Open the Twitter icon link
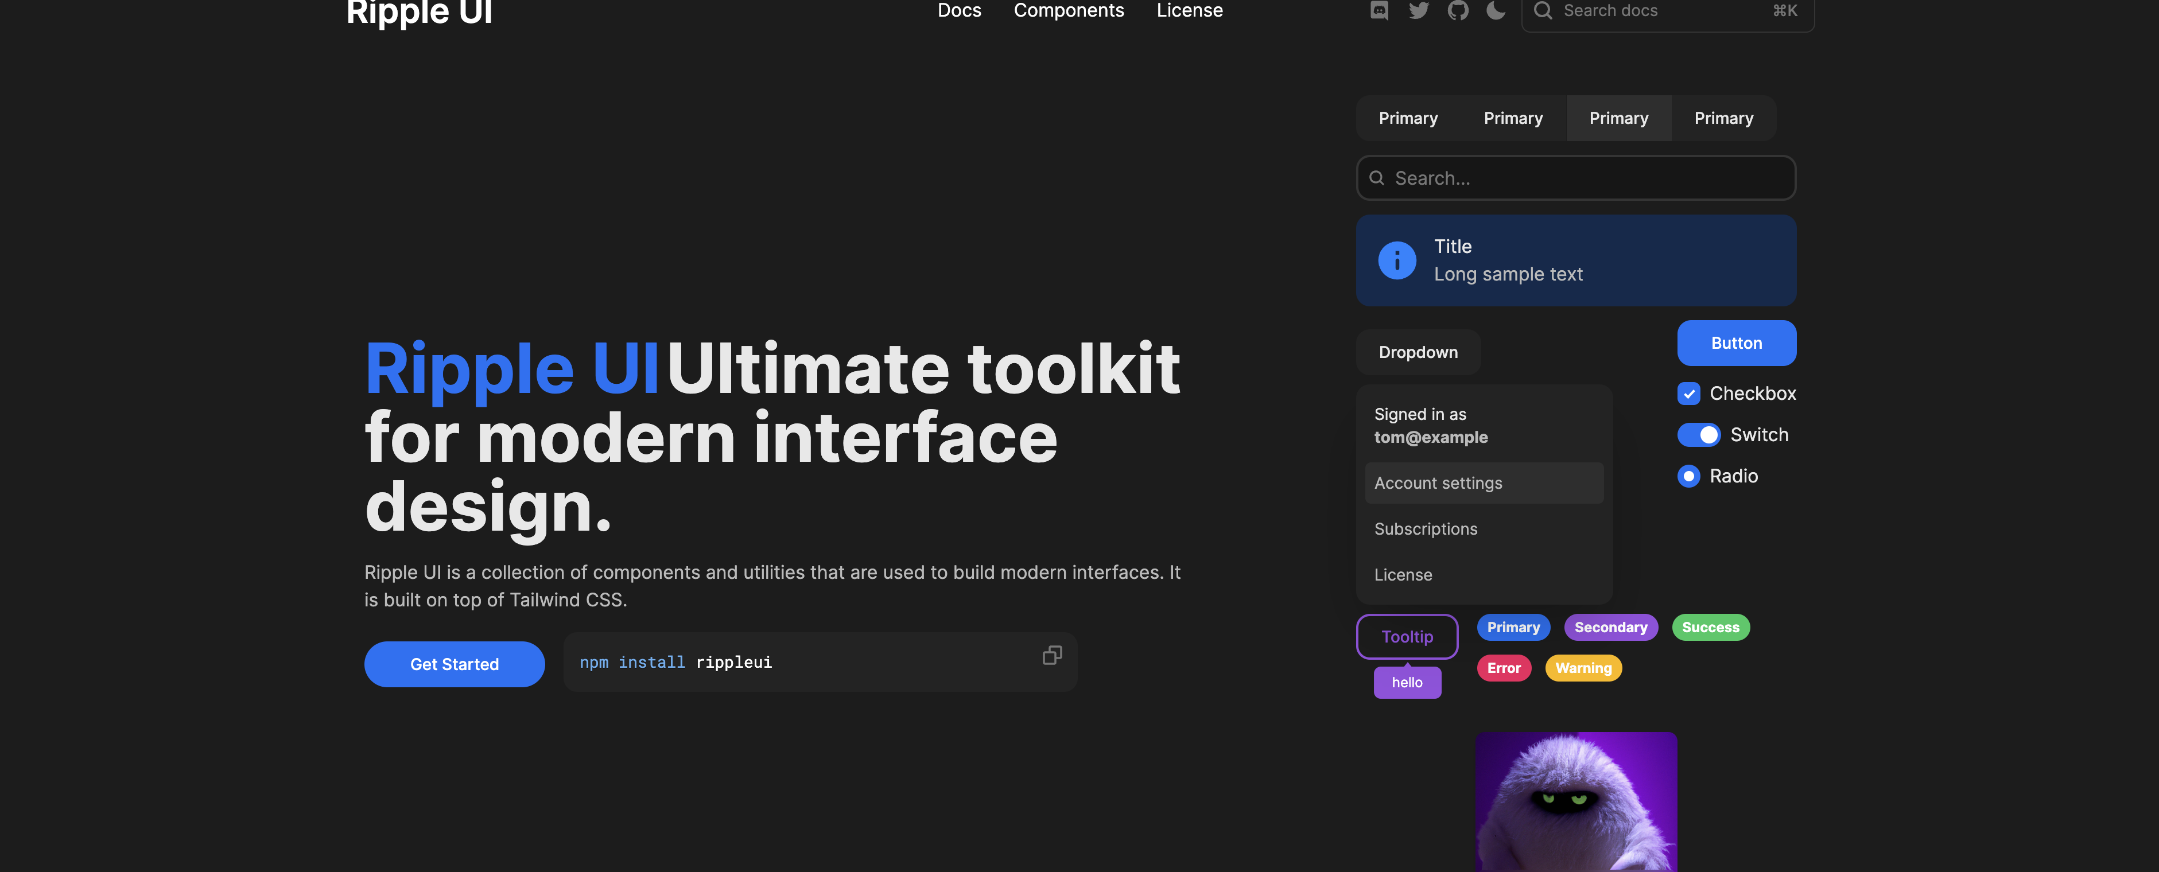2159x872 pixels. 1418,10
